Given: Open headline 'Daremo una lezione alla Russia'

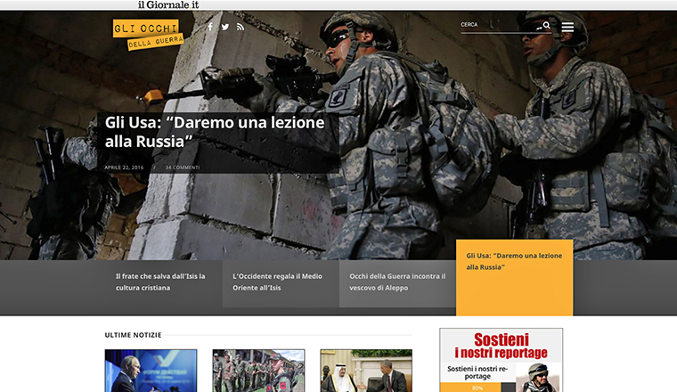Looking at the screenshot, I should 215,132.
